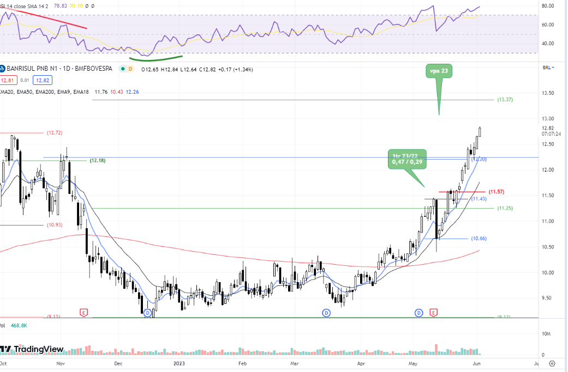Click the green market status dot

(123, 69)
